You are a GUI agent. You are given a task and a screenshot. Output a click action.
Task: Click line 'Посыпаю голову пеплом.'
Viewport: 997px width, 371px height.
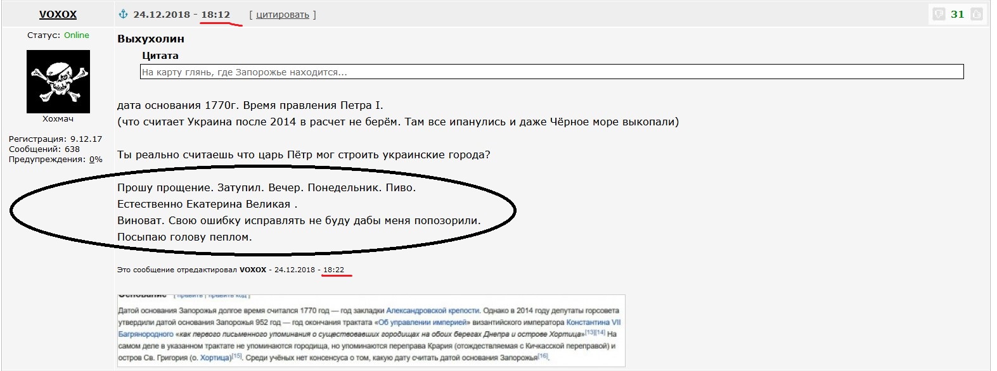click(x=184, y=237)
